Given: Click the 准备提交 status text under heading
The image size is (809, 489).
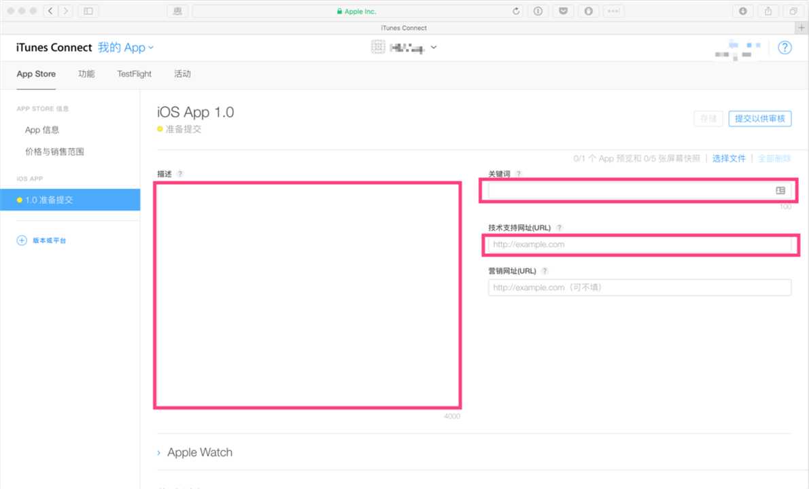Looking at the screenshot, I should [183, 129].
